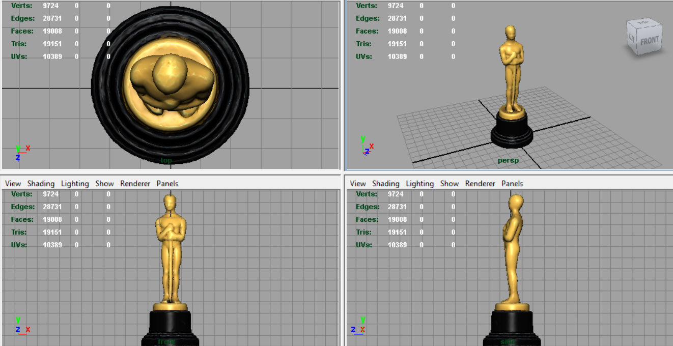Click the 19008 faces value in persp view

397,31
